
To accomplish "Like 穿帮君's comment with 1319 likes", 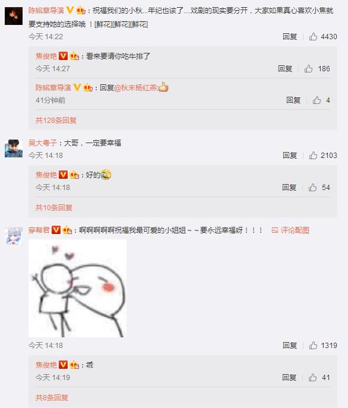I will (313, 345).
